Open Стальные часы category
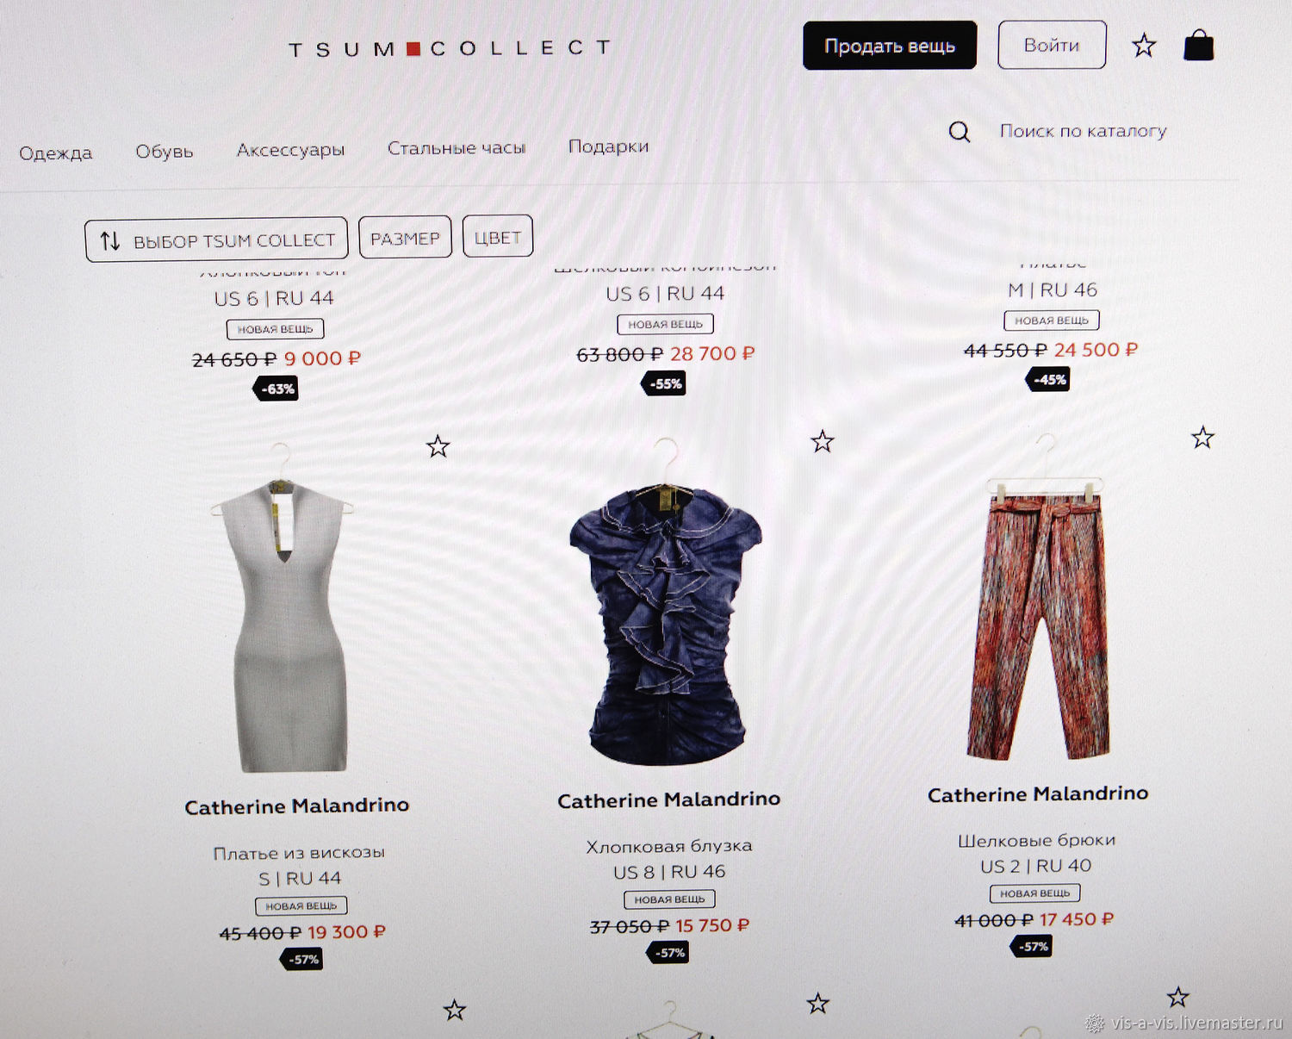Screen dimensions: 1292x1039 [x=457, y=148]
